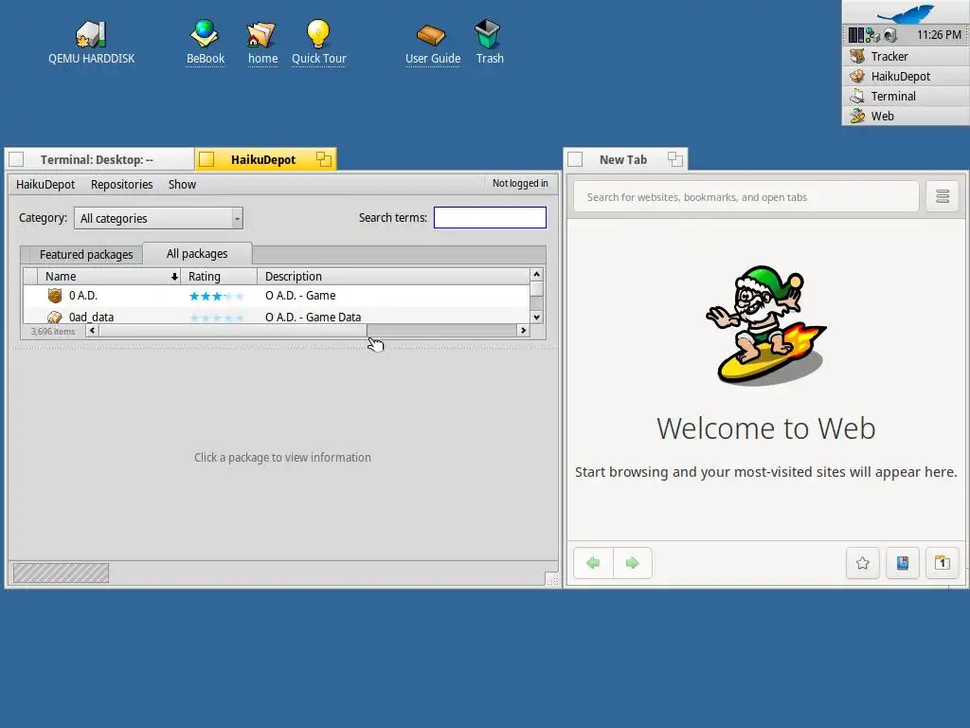Click the package list scroll down arrow
The width and height of the screenshot is (970, 728).
[536, 317]
